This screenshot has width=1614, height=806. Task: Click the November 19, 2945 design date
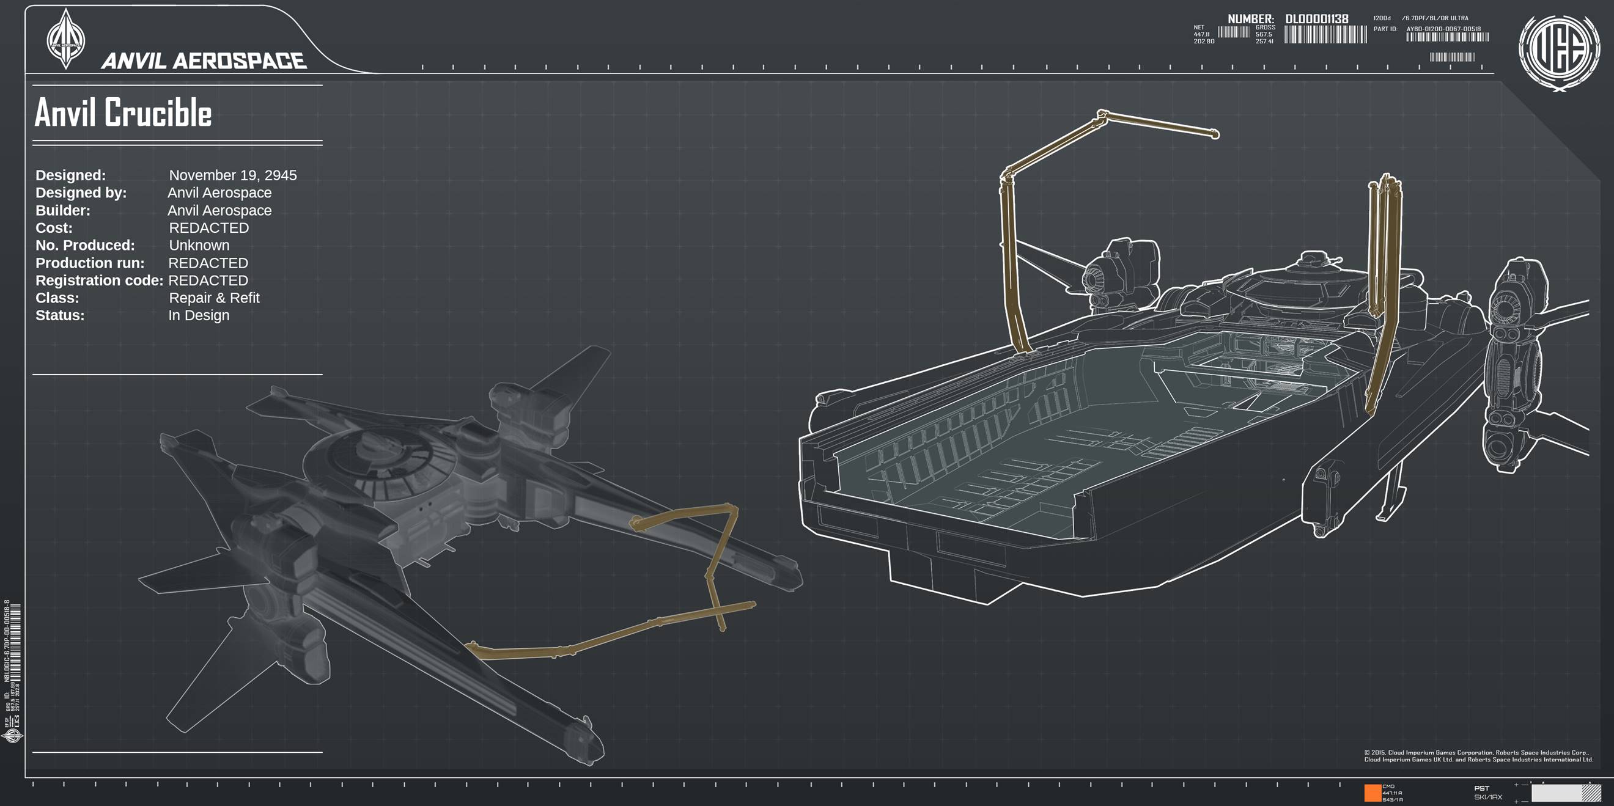tap(232, 175)
